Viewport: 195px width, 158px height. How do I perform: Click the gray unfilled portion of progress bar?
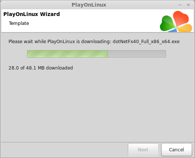pos(137,54)
